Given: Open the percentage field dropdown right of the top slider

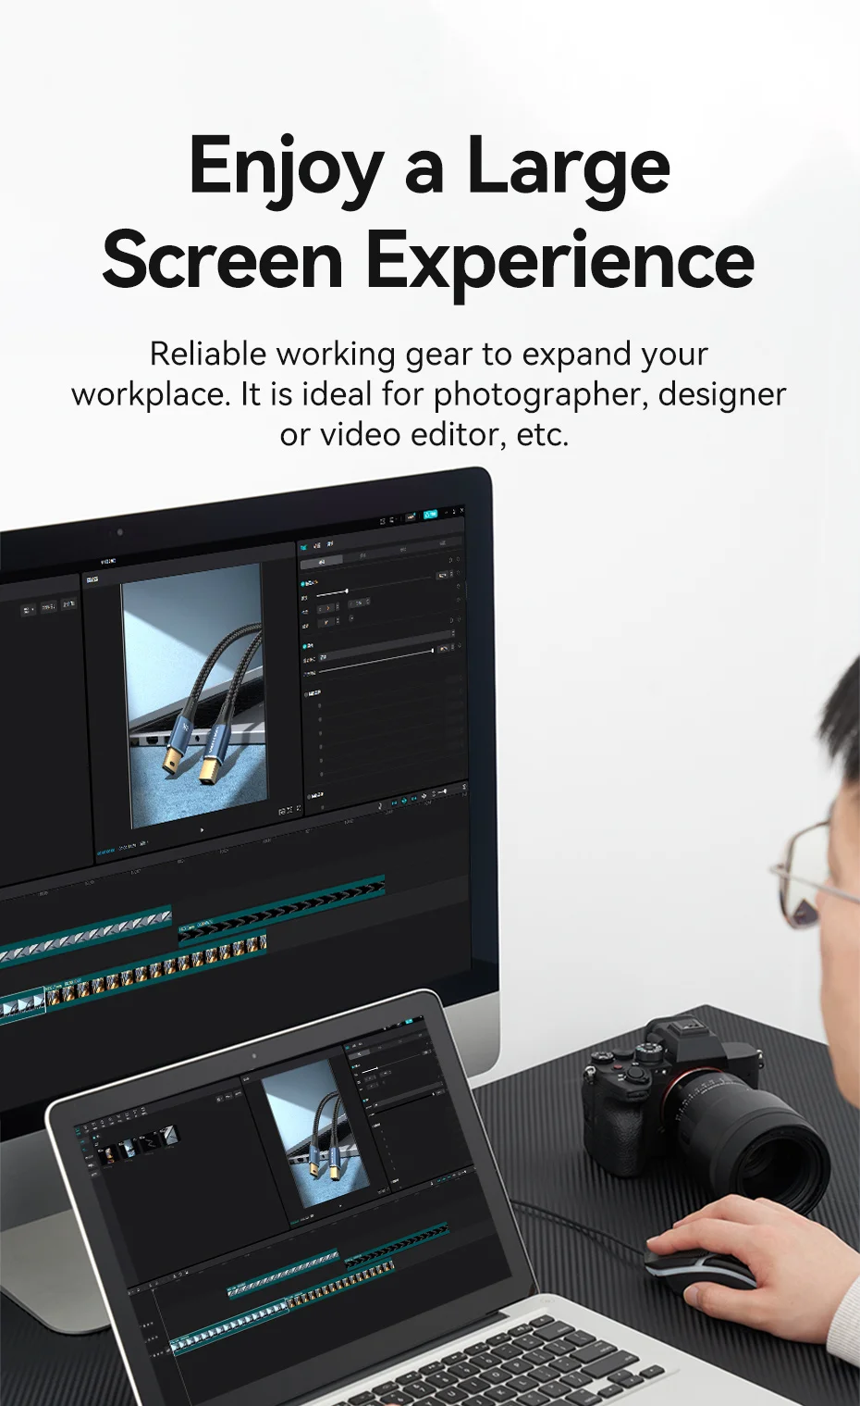Looking at the screenshot, I should tap(444, 576).
